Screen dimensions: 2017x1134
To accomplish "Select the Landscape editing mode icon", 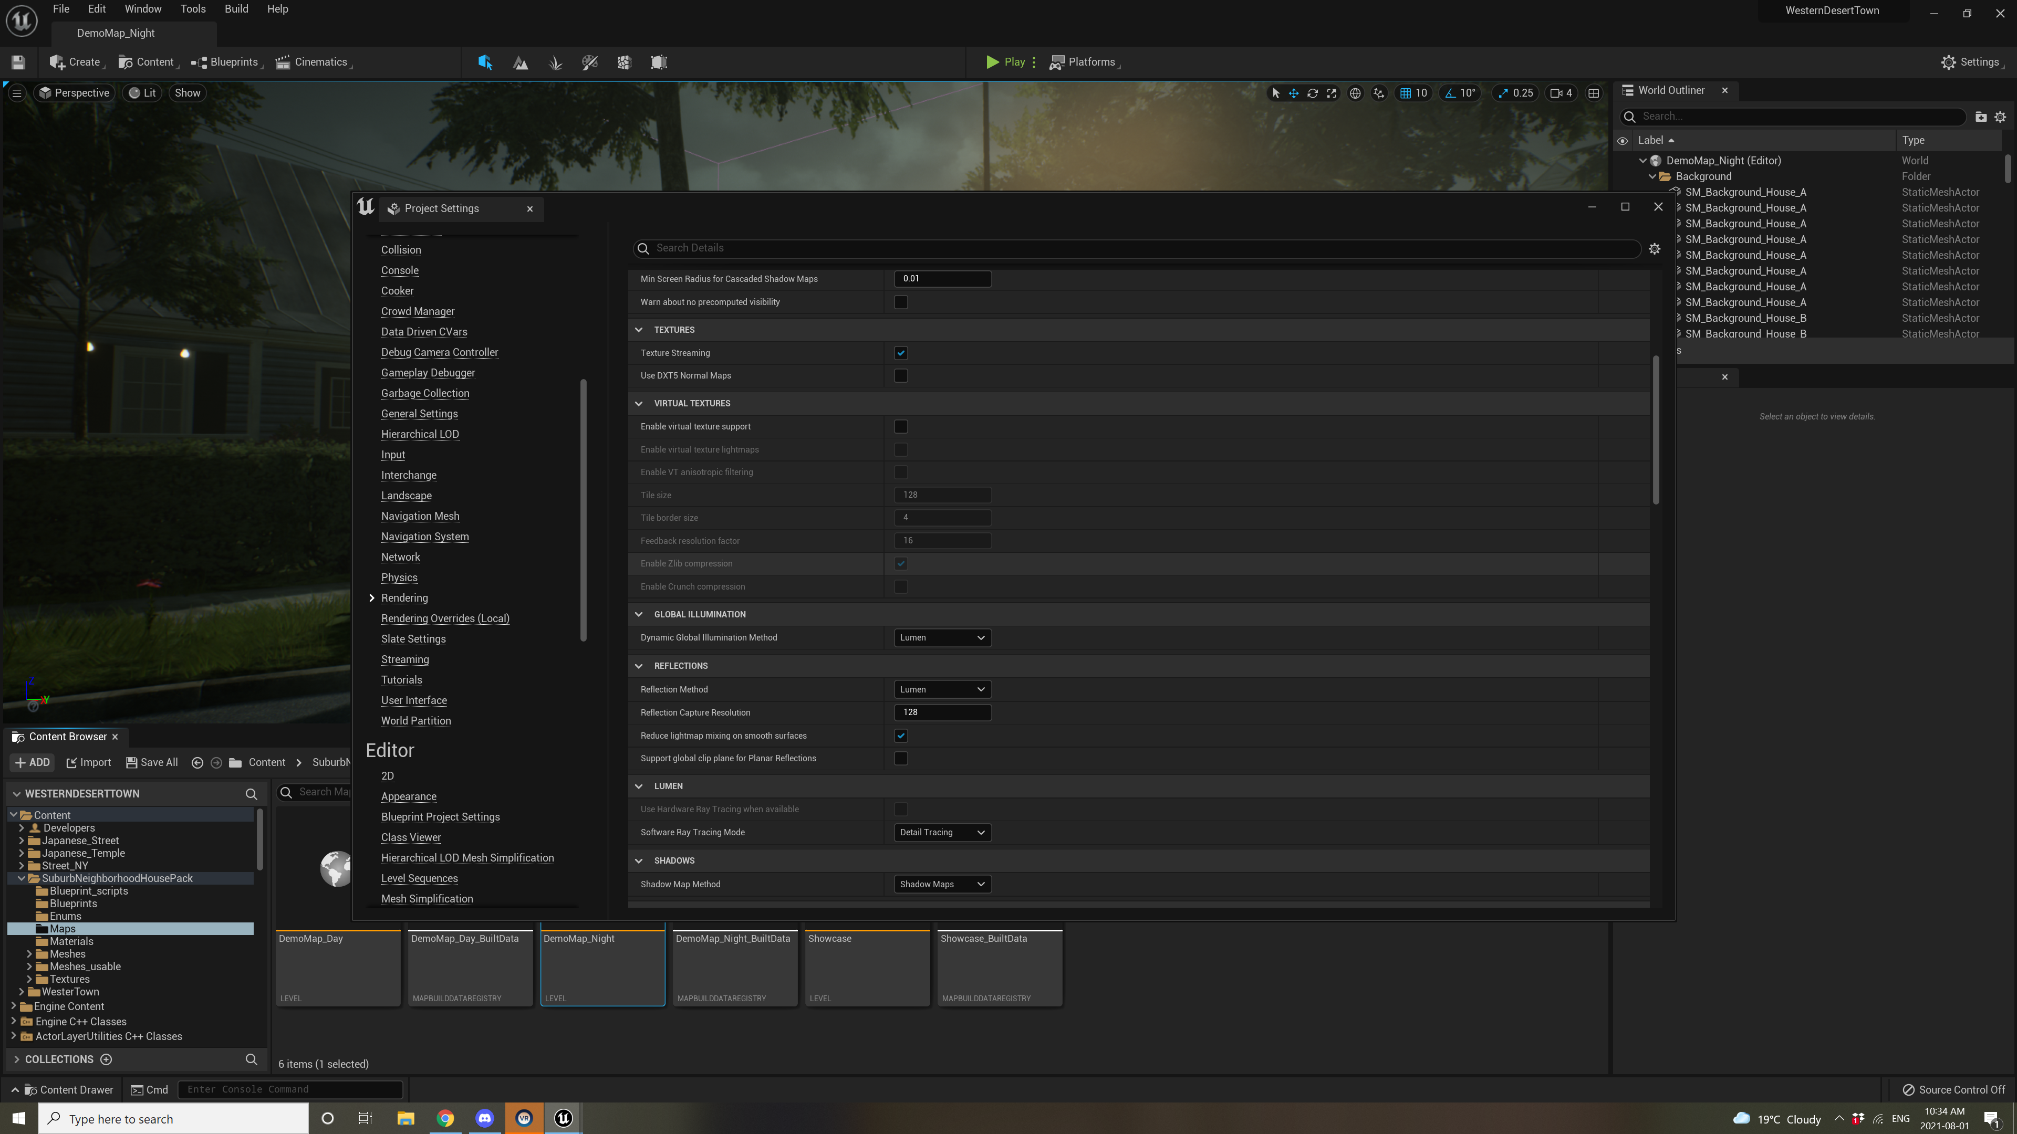I will pyautogui.click(x=520, y=62).
